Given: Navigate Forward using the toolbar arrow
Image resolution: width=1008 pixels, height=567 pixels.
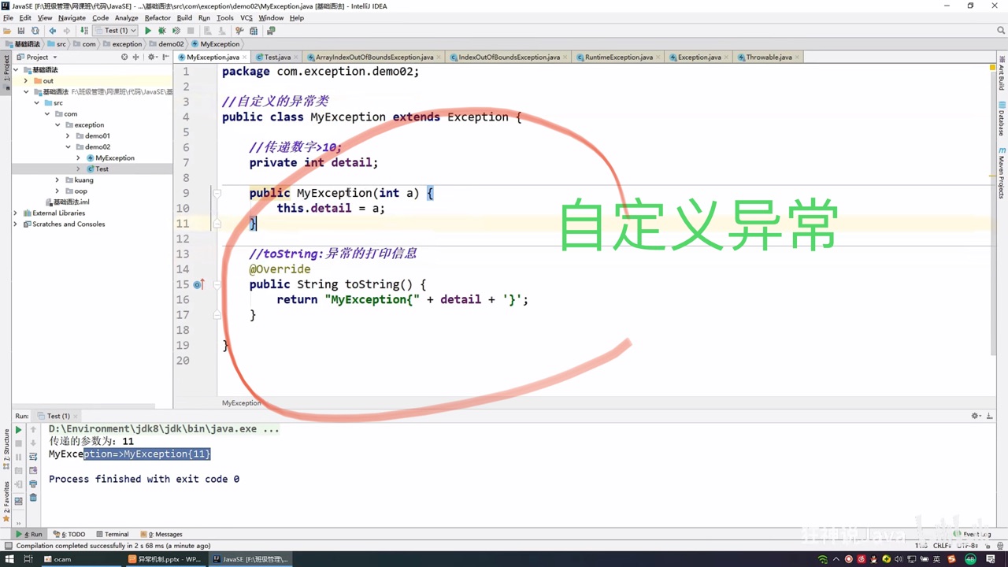Looking at the screenshot, I should click(x=66, y=31).
